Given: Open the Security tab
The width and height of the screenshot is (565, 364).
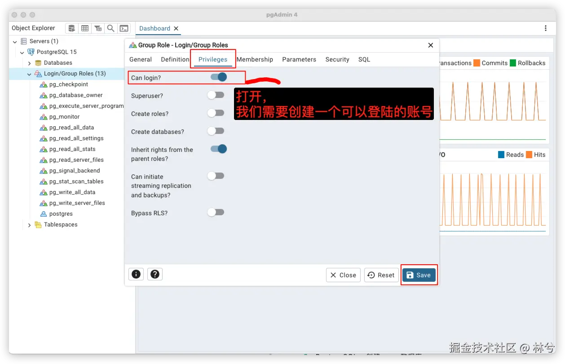Looking at the screenshot, I should pyautogui.click(x=337, y=59).
